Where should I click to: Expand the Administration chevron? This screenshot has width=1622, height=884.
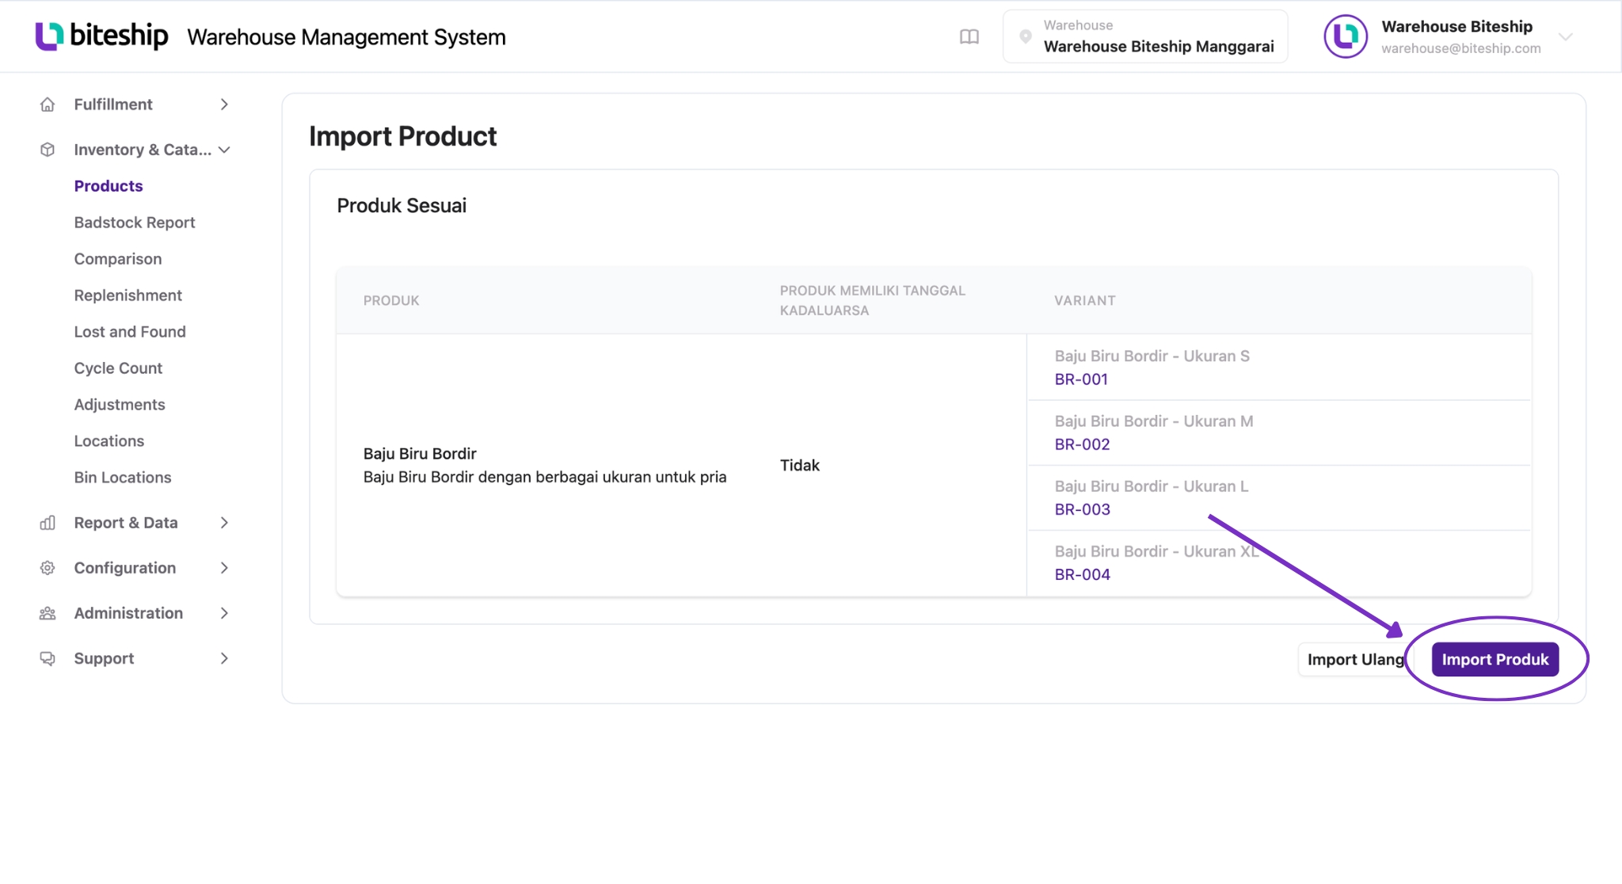click(224, 613)
